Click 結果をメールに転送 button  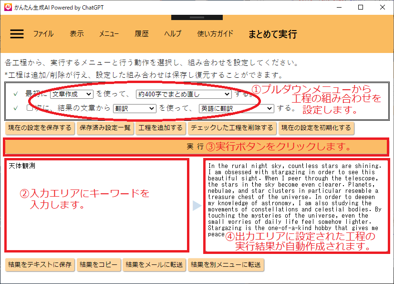click(x=154, y=265)
